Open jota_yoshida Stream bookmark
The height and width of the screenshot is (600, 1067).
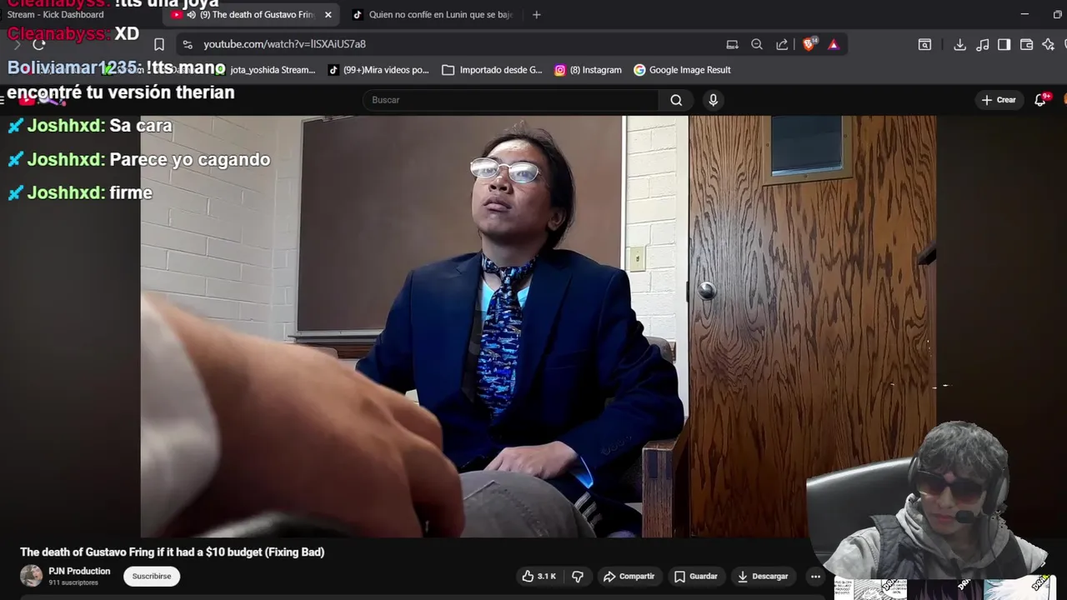(266, 70)
